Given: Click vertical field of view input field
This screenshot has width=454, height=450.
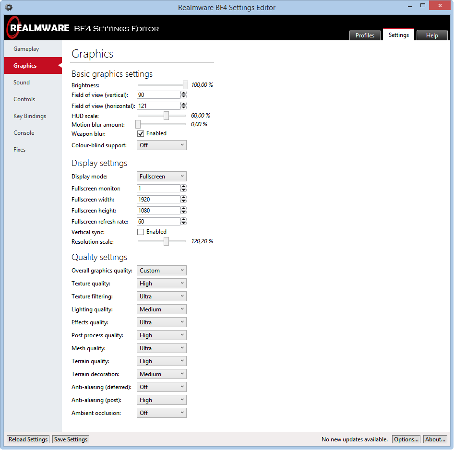Looking at the screenshot, I should click(159, 95).
